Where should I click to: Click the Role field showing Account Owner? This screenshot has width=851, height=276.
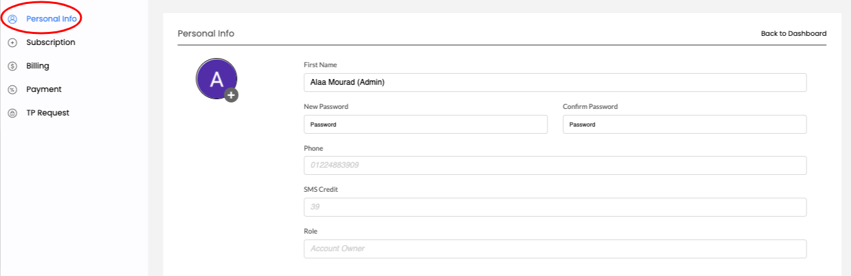pyautogui.click(x=555, y=249)
